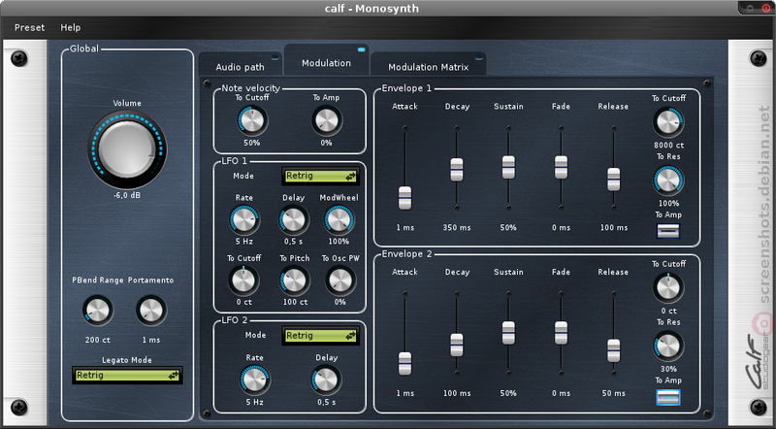776x429 pixels.
Task: Click the Envelope 1 Attack slider handle
Action: tap(404, 198)
